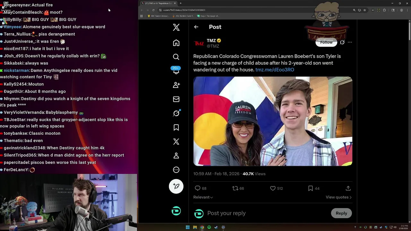Reply via the comment icon showing 68
Viewport: 411px width, 231px height.
(x=200, y=188)
